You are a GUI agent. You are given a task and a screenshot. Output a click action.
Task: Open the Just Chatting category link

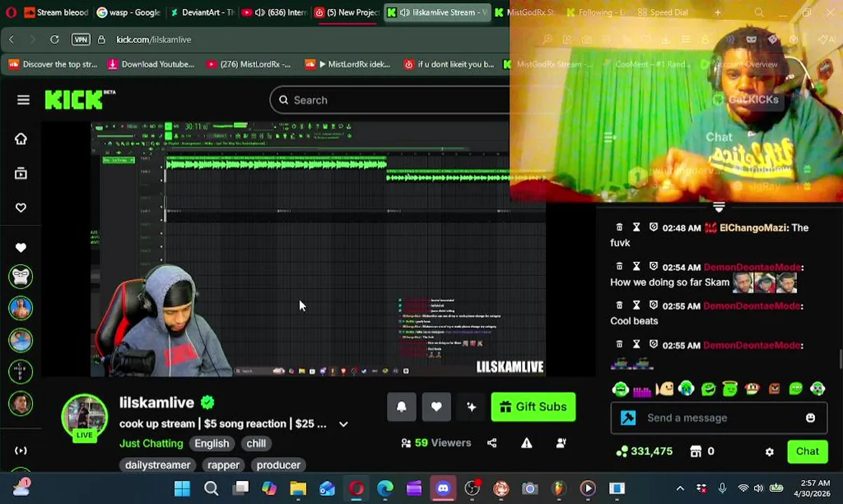pos(151,443)
